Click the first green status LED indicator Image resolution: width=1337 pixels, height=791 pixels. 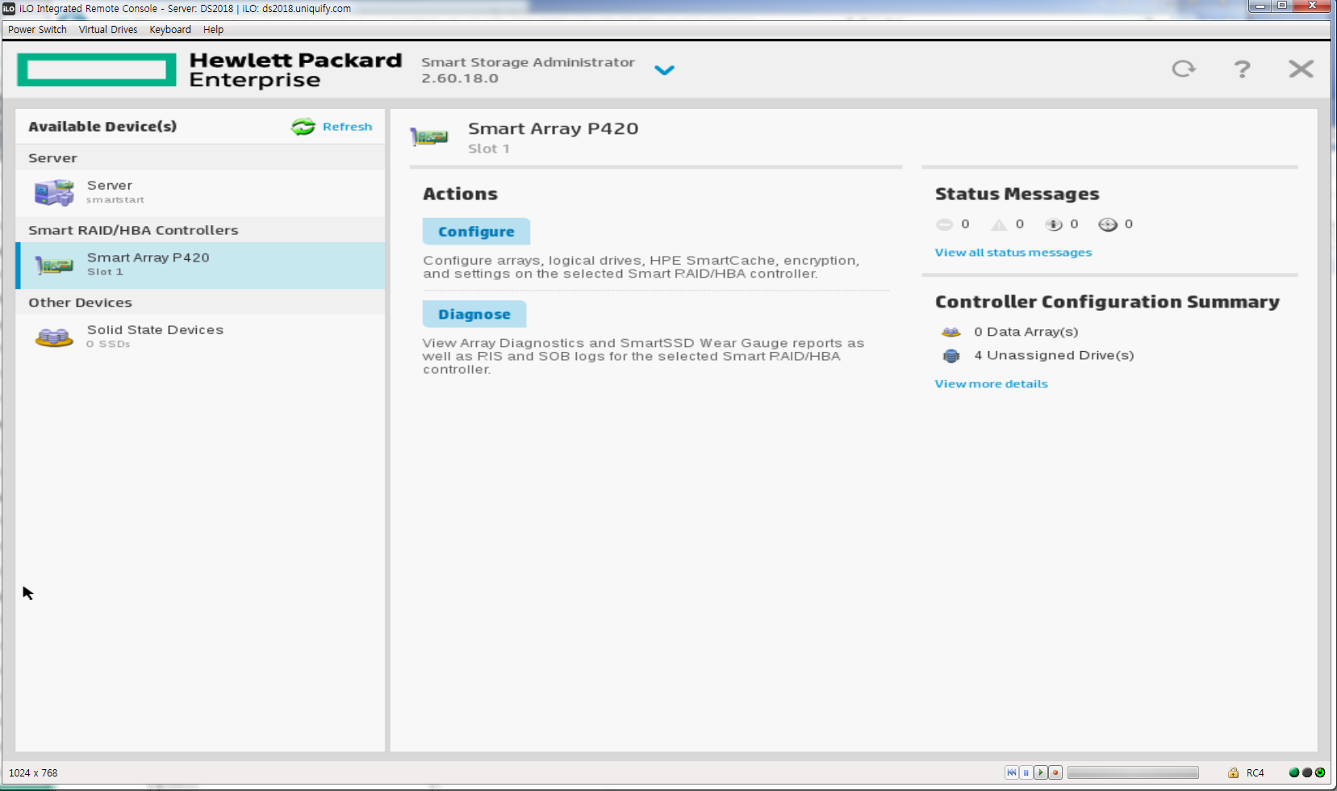click(1294, 772)
